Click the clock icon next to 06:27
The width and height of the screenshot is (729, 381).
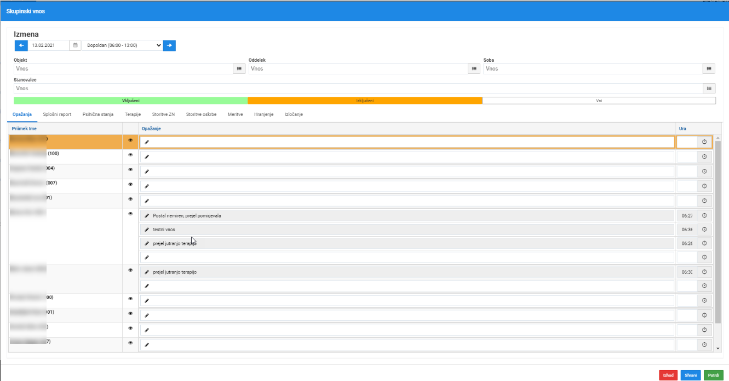(x=704, y=215)
